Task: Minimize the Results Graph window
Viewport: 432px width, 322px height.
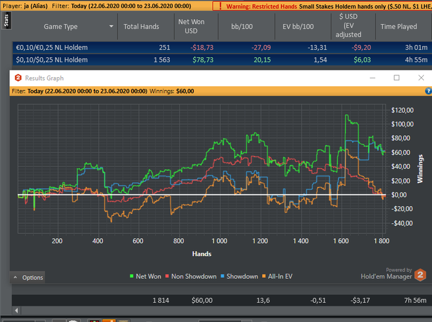Action: (x=373, y=78)
